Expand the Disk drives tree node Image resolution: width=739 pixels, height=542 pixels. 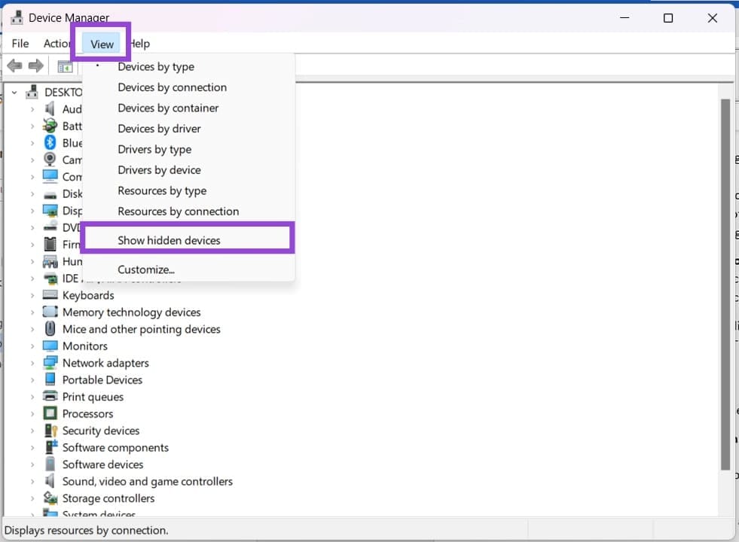point(32,193)
